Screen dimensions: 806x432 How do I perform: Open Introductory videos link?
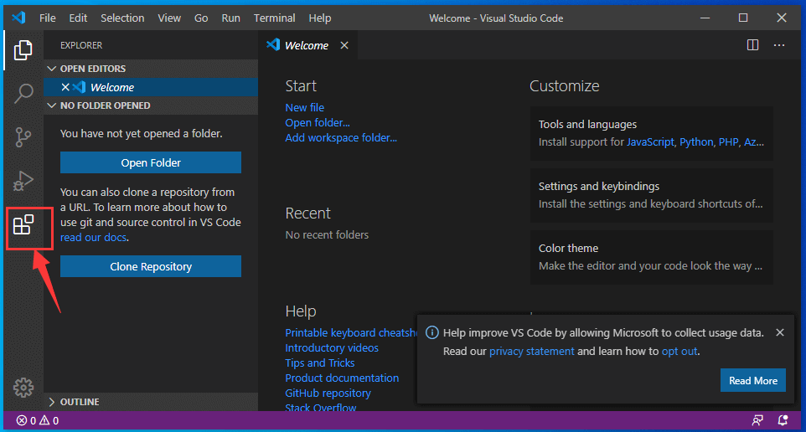(332, 347)
